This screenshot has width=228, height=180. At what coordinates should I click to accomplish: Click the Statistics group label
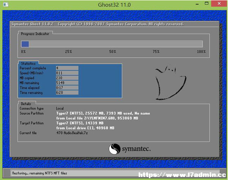point(28,63)
